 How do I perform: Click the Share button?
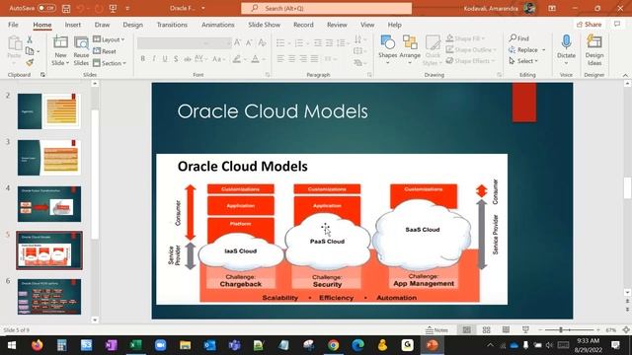pyautogui.click(x=590, y=25)
